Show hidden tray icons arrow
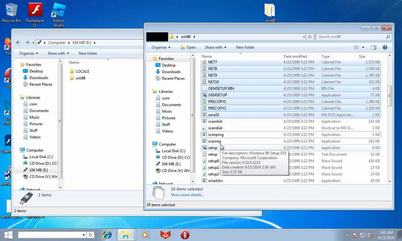 [347, 235]
